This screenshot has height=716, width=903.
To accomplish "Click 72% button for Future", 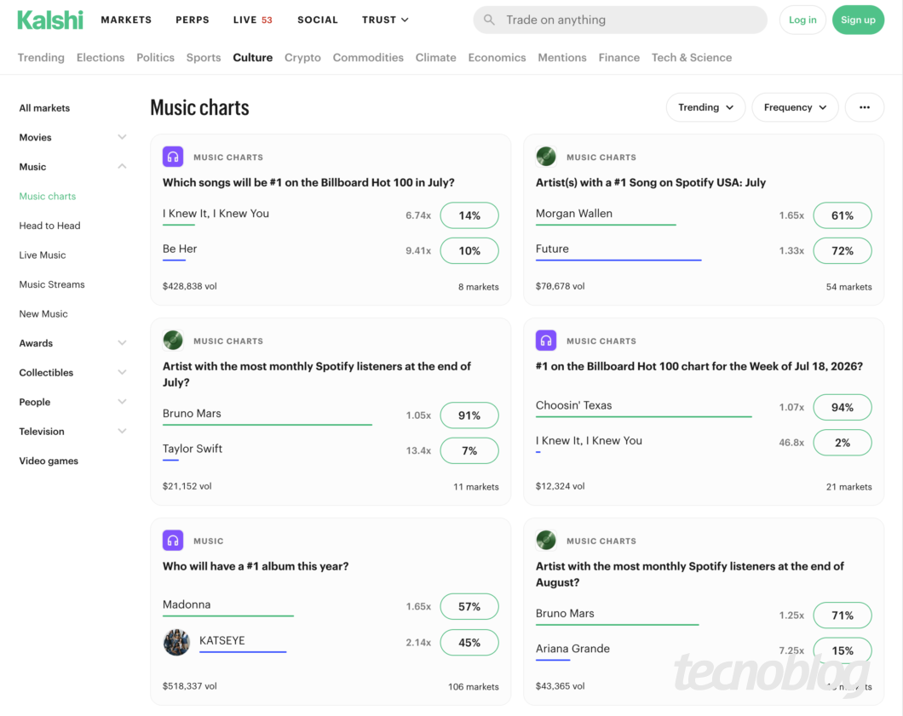I will (x=842, y=251).
